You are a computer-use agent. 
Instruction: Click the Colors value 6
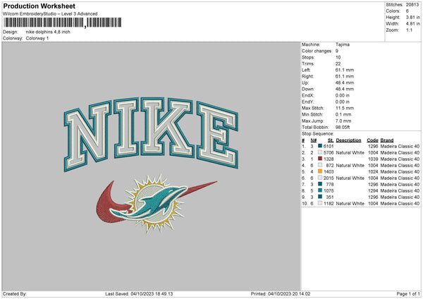(407, 11)
